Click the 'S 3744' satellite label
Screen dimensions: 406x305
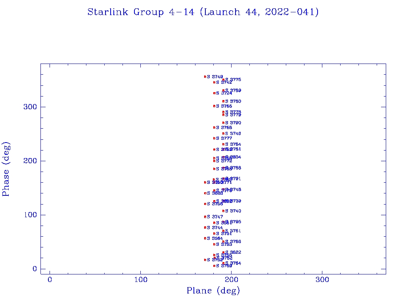coord(215,228)
